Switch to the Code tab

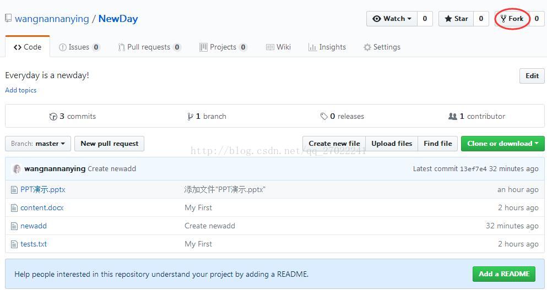point(28,47)
